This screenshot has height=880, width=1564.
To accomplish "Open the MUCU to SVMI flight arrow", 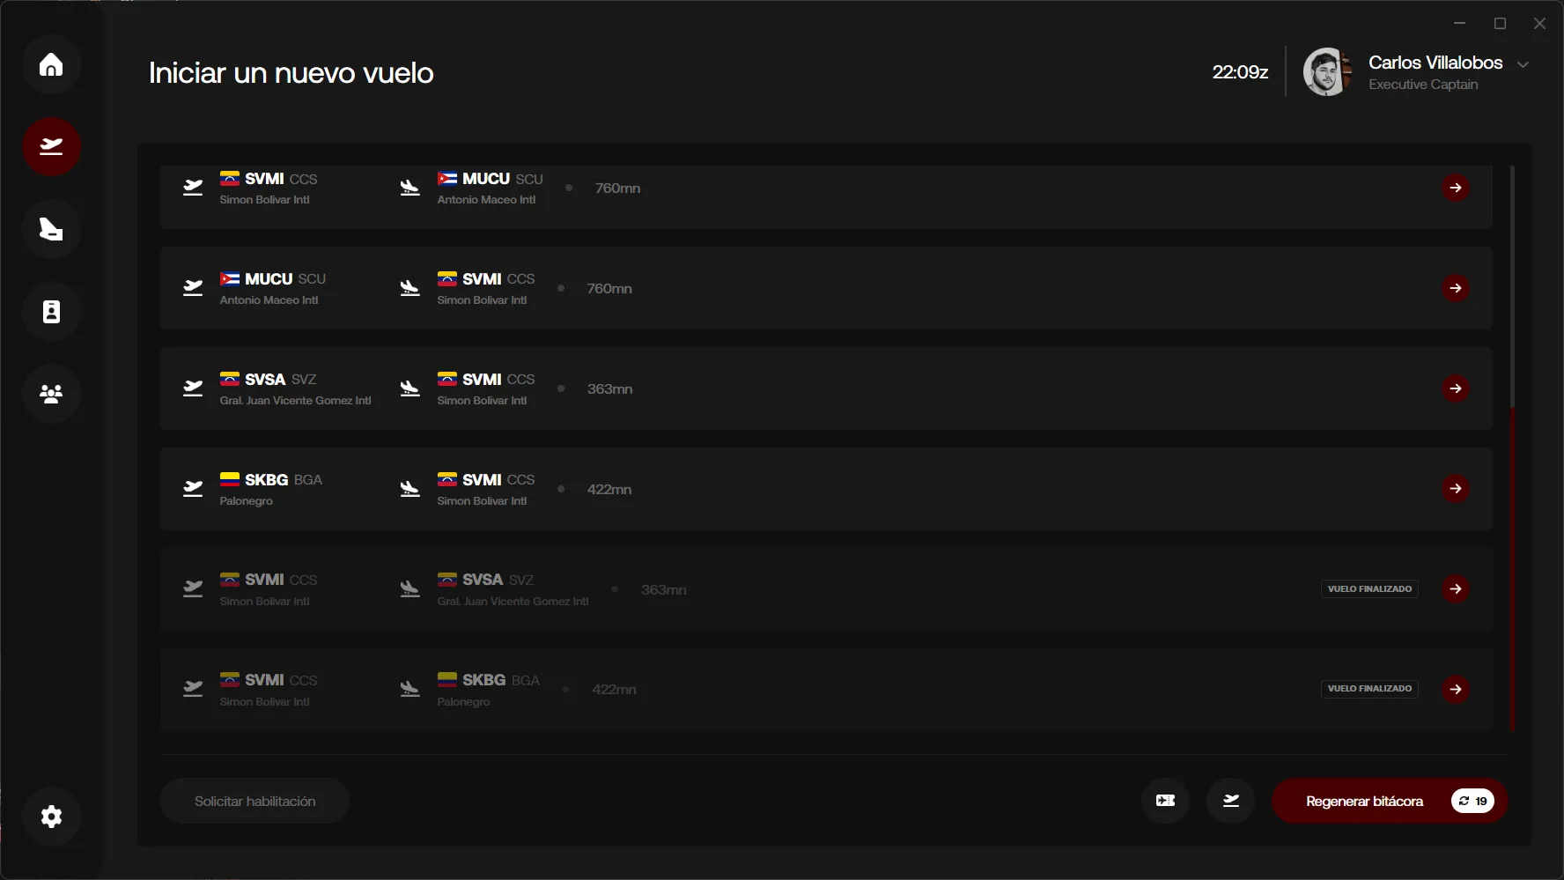I will (x=1455, y=288).
